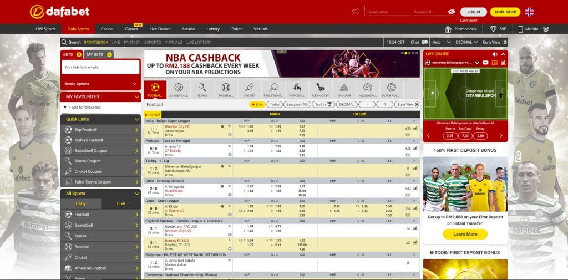Open DECIMAL odds format dropdown in top bar
The width and height of the screenshot is (568, 280).
[x=466, y=42]
